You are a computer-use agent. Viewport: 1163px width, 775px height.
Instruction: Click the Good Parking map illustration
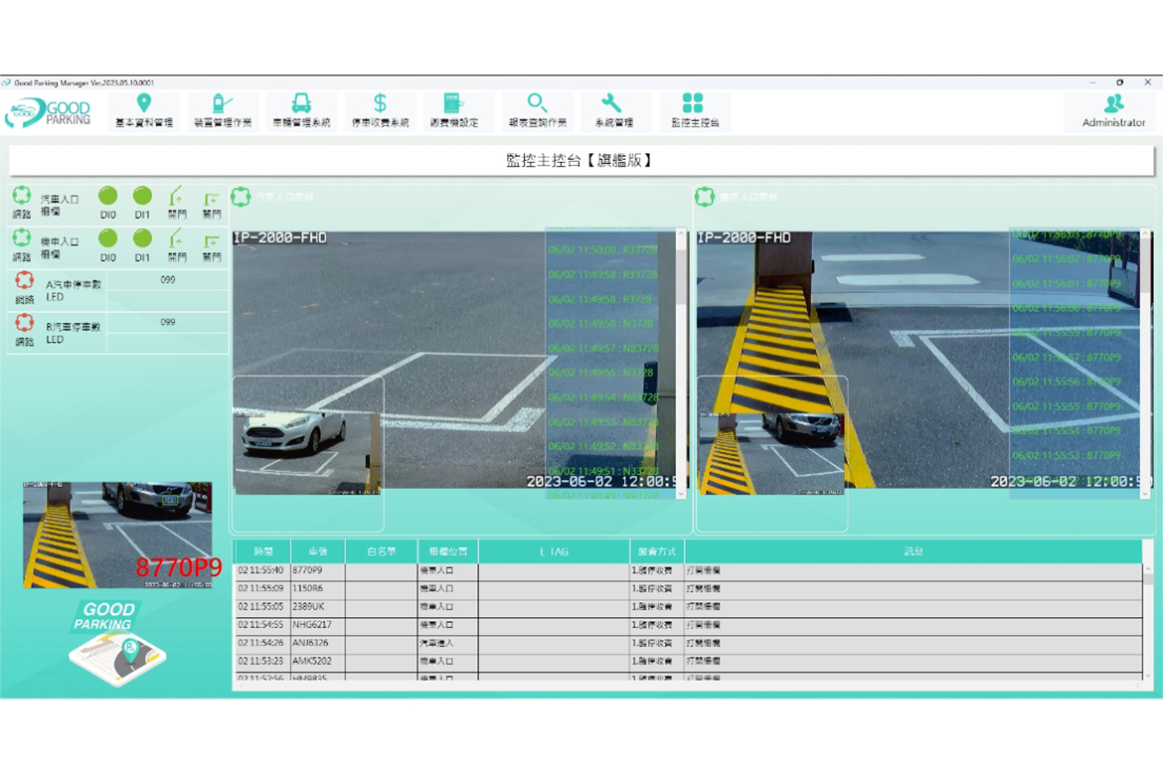pyautogui.click(x=116, y=644)
